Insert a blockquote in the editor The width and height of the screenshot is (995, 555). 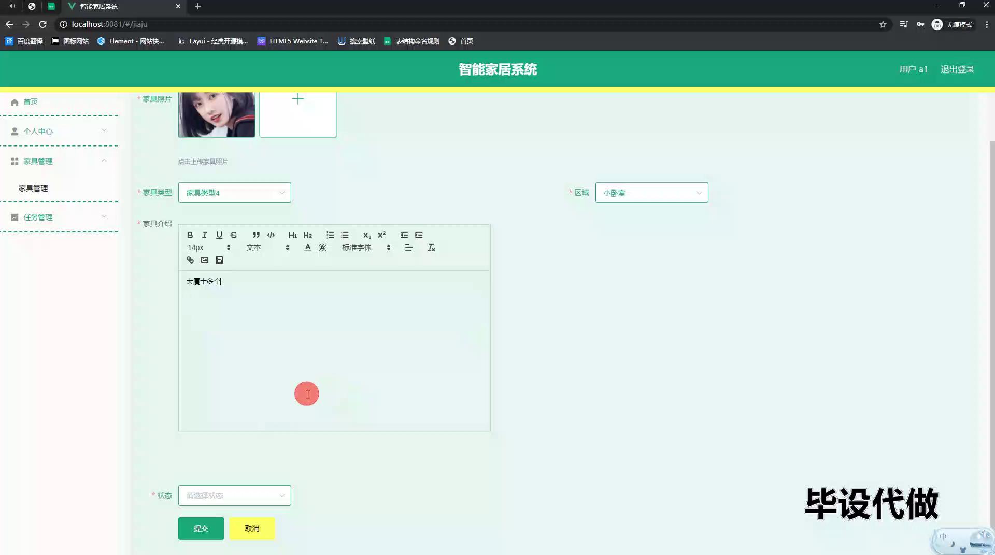point(256,235)
